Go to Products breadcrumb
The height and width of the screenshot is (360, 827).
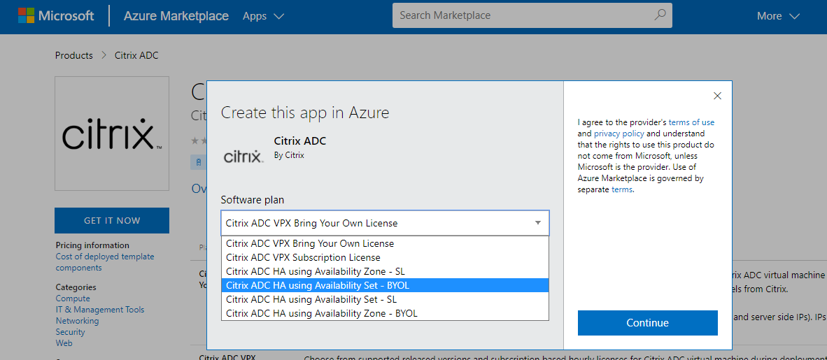click(74, 55)
